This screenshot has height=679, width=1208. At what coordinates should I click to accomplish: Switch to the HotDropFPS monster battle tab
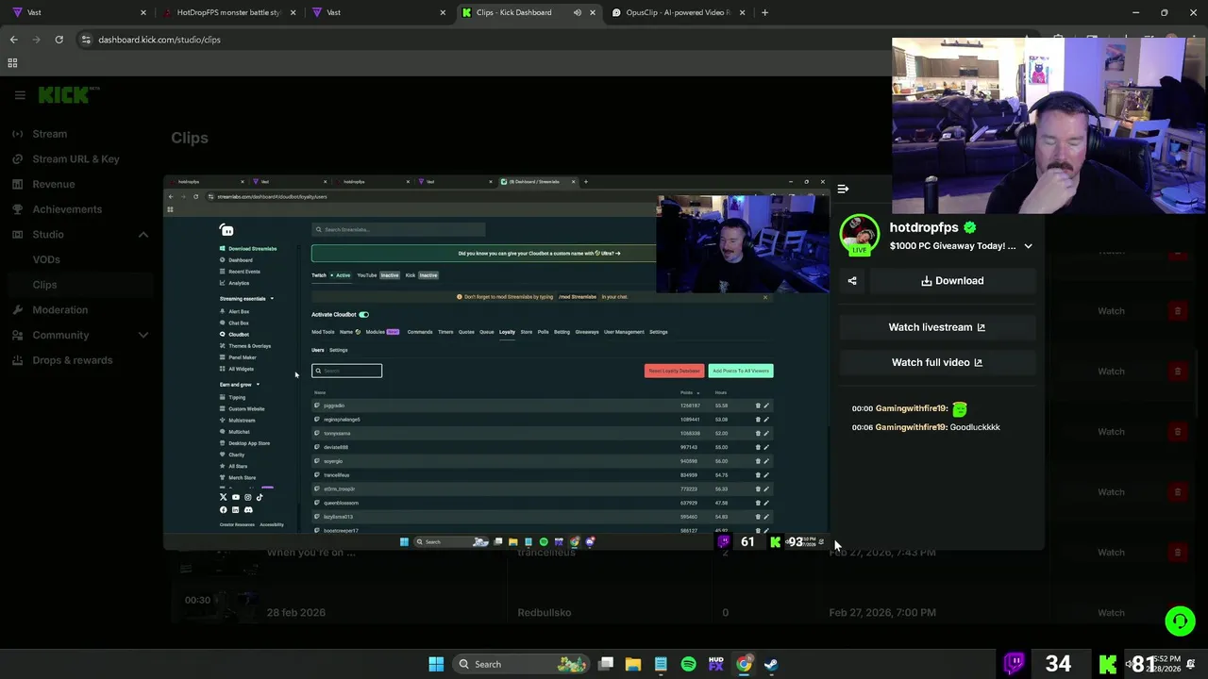click(x=229, y=12)
